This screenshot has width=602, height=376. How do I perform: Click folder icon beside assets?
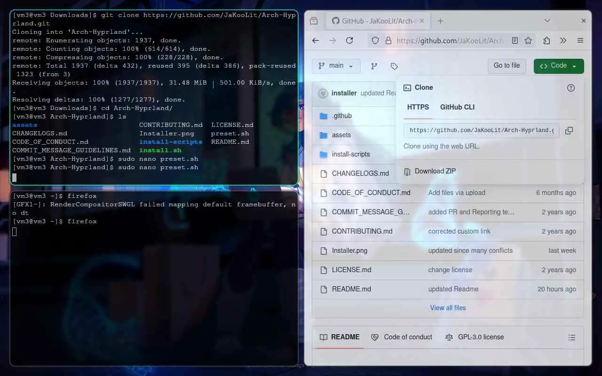[x=324, y=135]
